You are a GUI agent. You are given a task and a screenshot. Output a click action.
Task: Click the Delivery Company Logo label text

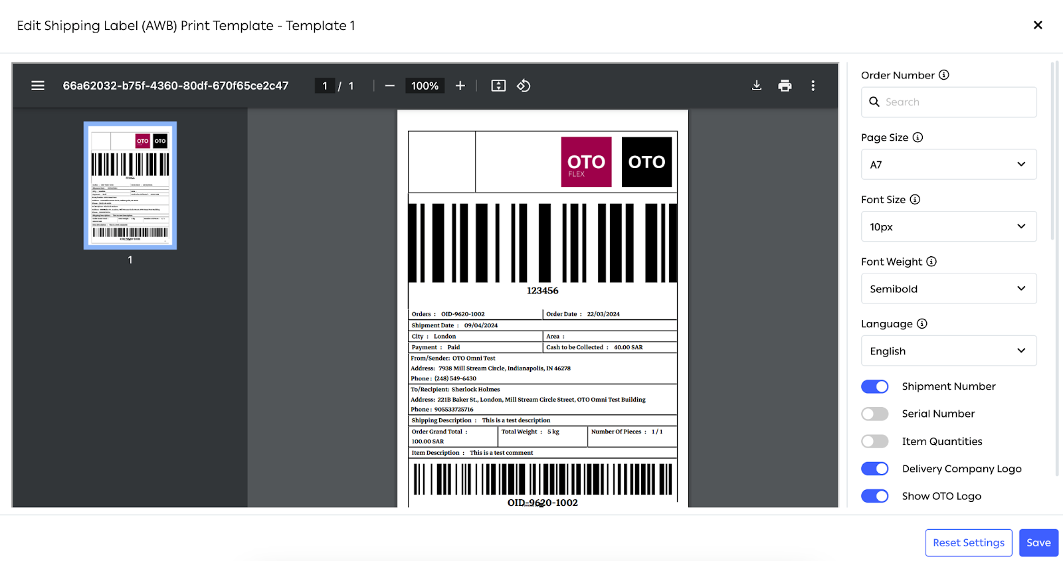coord(961,469)
